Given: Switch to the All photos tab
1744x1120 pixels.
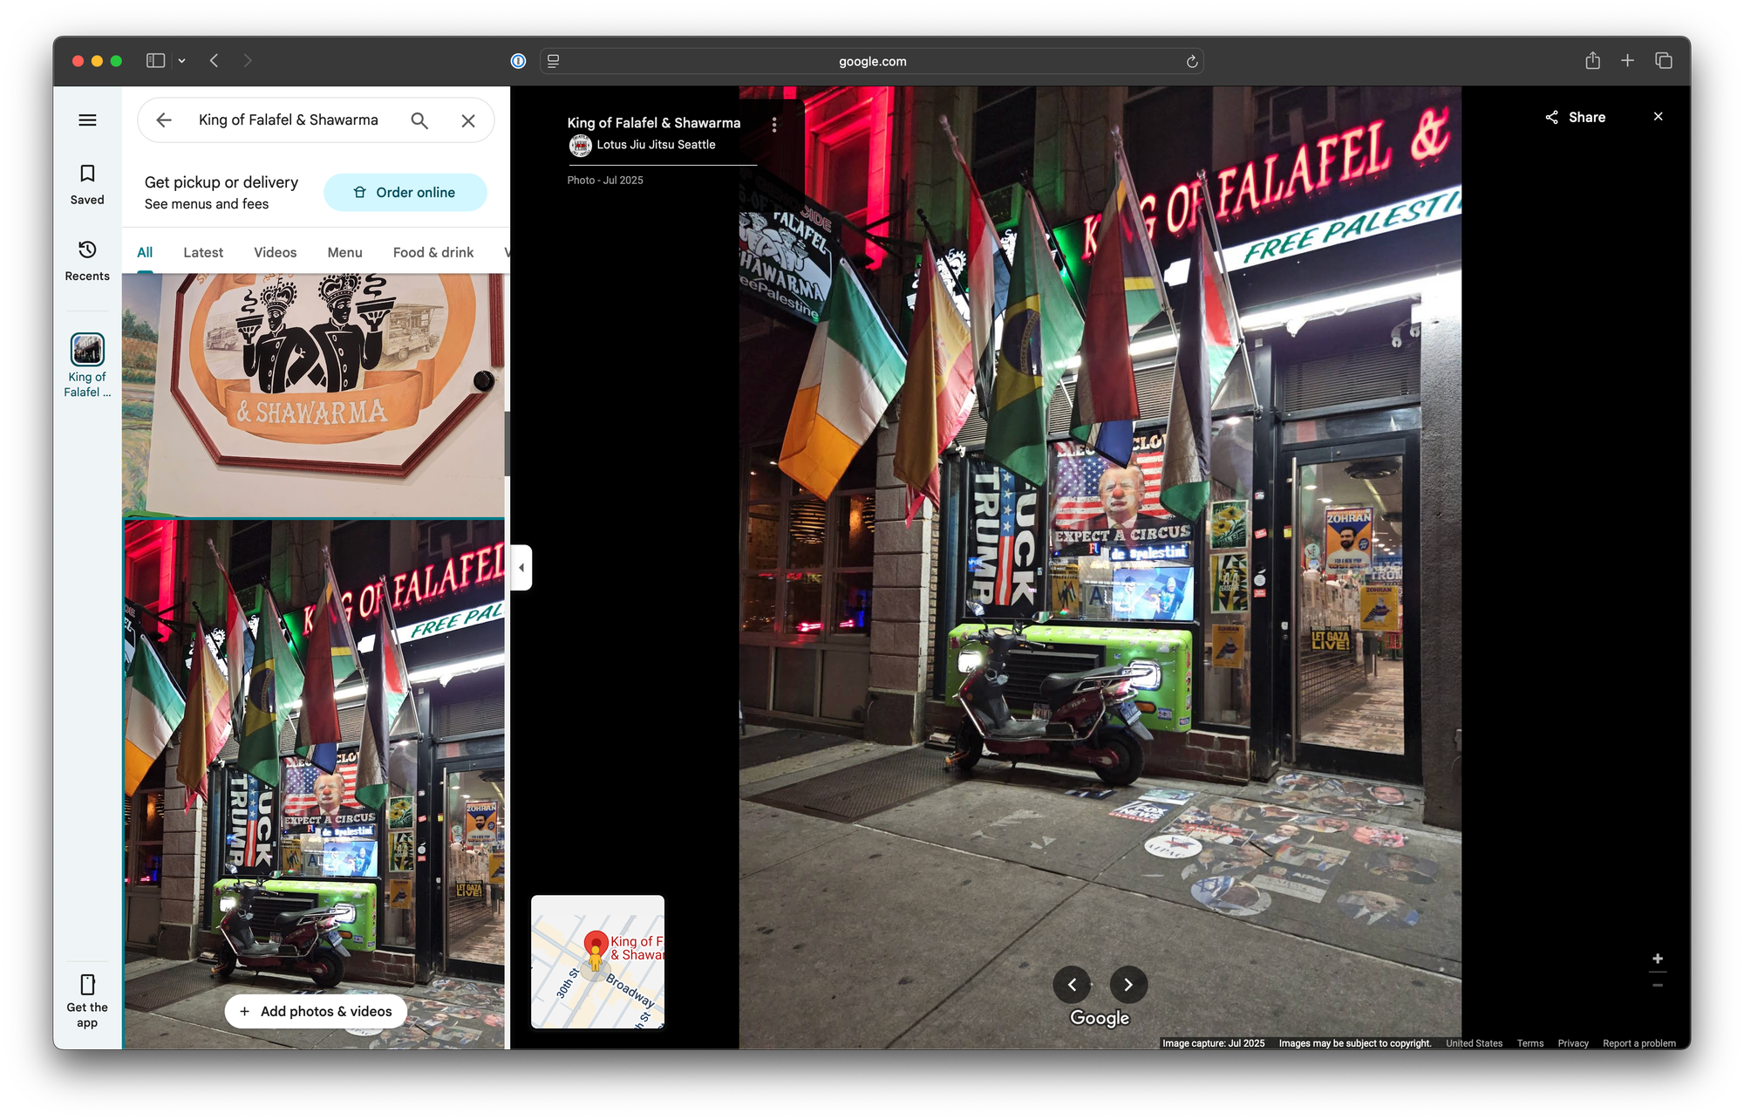Looking at the screenshot, I should [x=145, y=252].
